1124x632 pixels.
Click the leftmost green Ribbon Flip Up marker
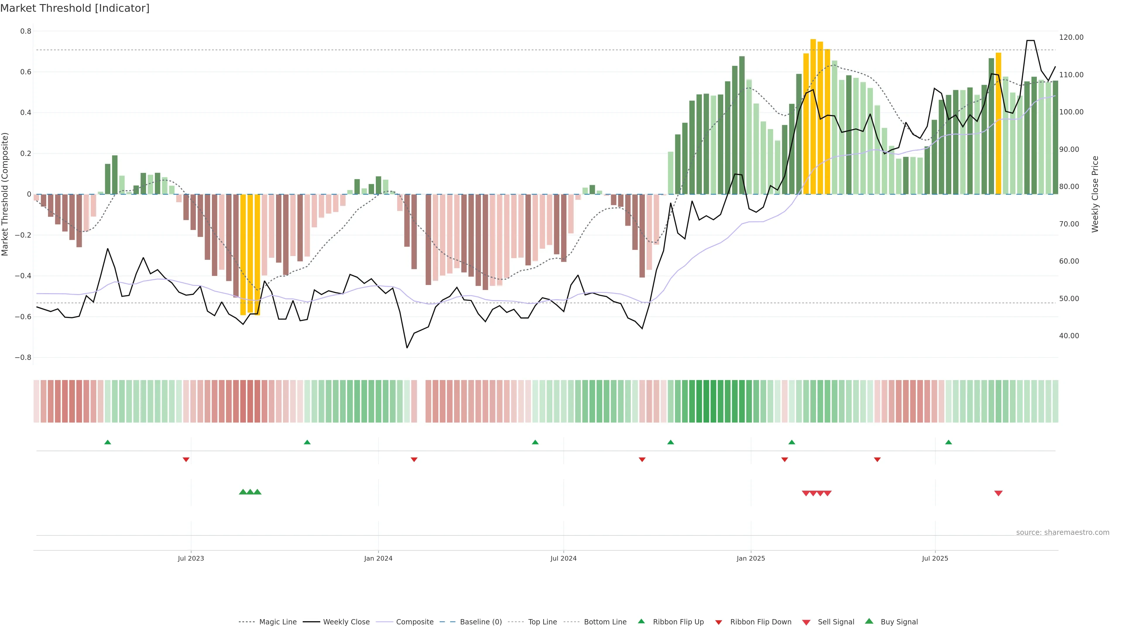click(108, 442)
